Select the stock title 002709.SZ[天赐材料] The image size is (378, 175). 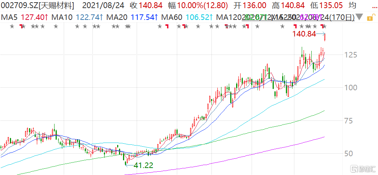pyautogui.click(x=37, y=5)
